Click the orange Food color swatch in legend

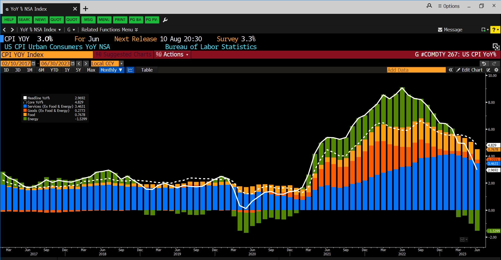(x=25, y=115)
